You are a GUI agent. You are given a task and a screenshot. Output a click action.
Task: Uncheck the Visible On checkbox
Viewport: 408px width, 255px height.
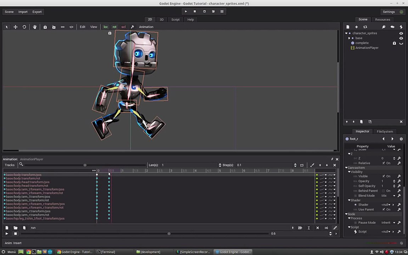point(384,176)
